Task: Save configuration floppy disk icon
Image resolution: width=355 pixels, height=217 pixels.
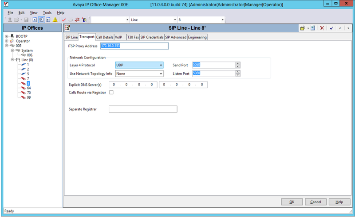Action: [x=26, y=20]
